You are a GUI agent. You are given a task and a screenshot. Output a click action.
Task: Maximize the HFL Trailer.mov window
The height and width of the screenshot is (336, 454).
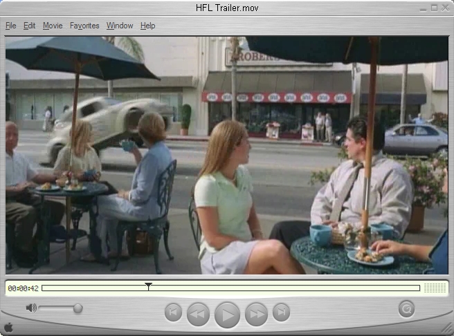pyautogui.click(x=434, y=8)
